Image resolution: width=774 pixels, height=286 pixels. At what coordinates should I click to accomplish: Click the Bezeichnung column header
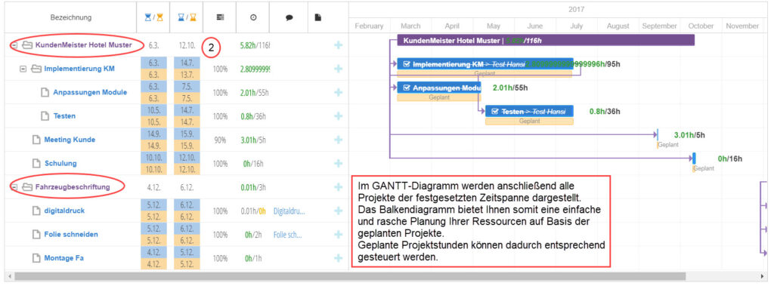coord(70,17)
